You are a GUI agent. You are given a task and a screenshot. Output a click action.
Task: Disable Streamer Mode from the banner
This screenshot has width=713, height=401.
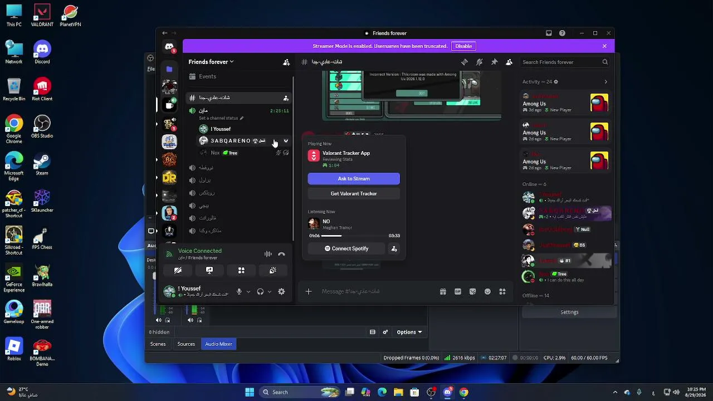[463, 46]
